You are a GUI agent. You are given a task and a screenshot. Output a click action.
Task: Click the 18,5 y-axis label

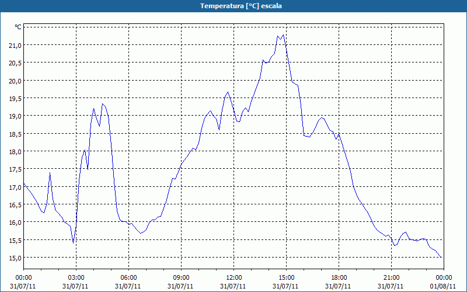tap(15, 134)
